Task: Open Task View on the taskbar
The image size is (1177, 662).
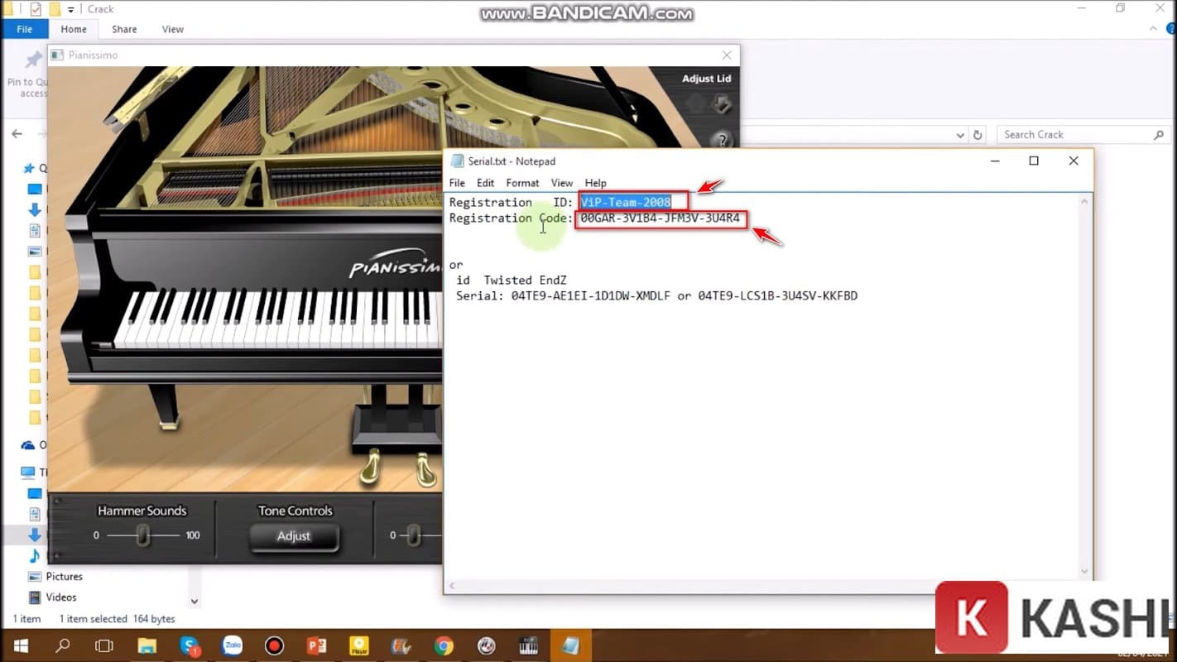Action: click(103, 645)
